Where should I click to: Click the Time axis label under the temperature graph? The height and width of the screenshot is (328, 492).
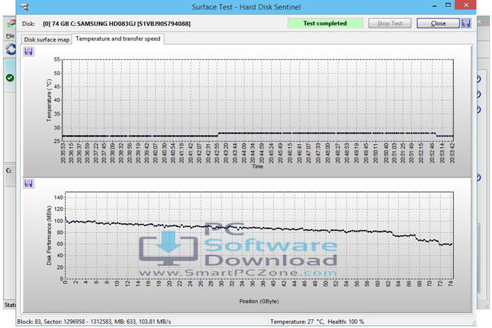(258, 166)
